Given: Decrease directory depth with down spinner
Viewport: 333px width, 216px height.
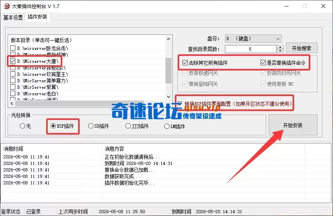Looking at the screenshot, I should [280, 51].
